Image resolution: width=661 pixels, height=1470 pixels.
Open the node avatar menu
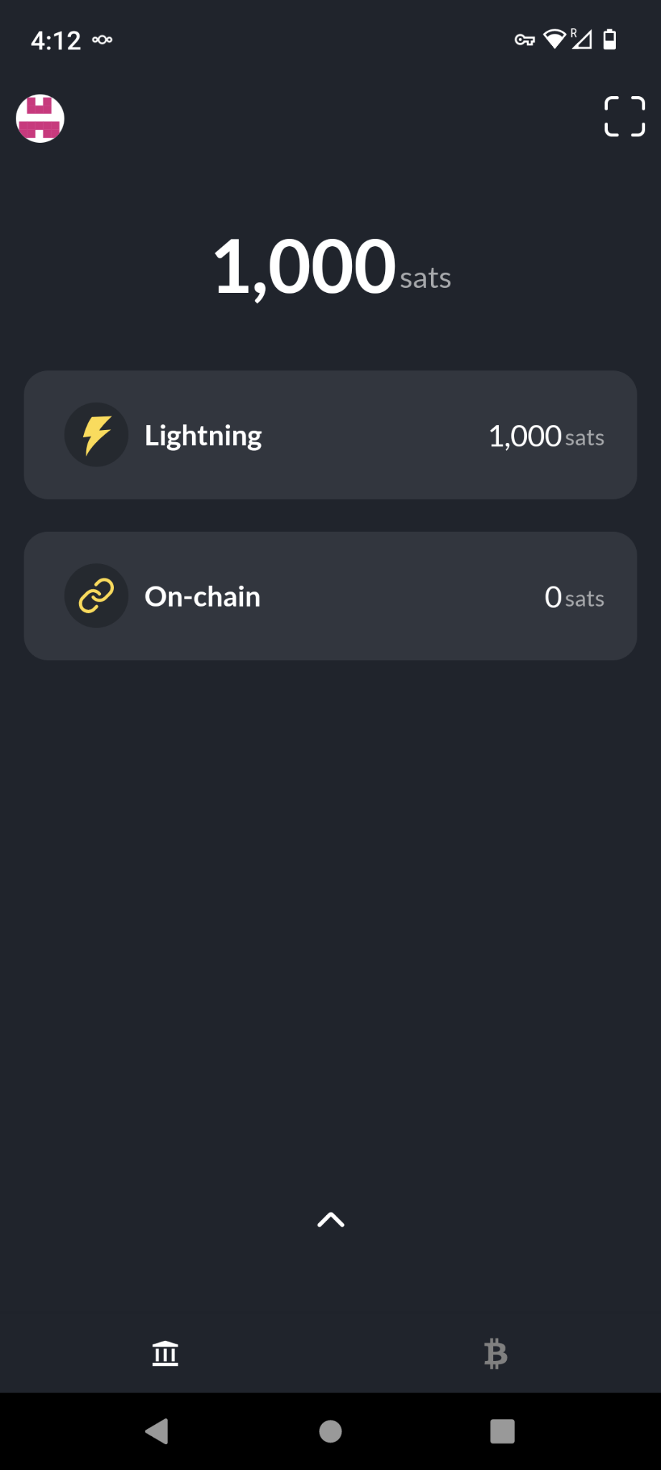(40, 118)
